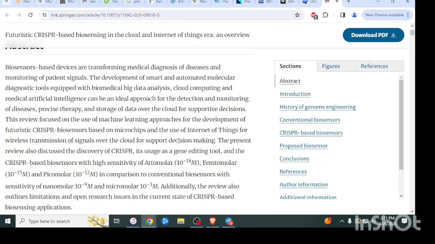The image size is (435, 244).
Task: Click sections list scroll-up arrow
Action: pos(401,78)
